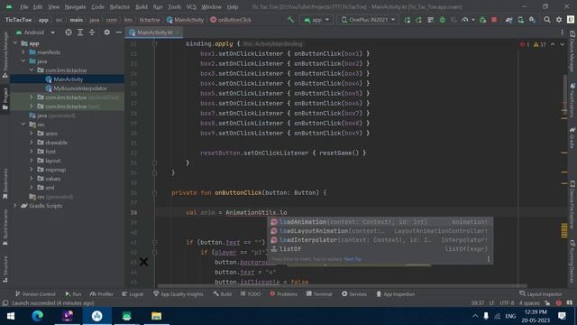Select listOf in the autocomplete list

click(380, 249)
